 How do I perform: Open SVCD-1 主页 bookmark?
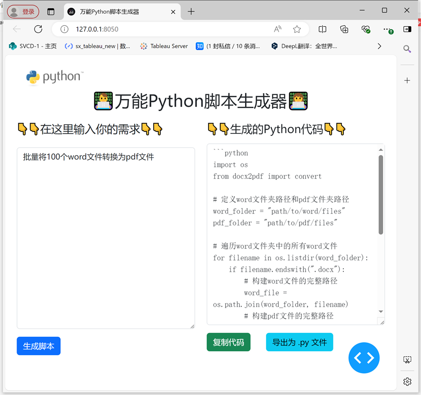33,46
